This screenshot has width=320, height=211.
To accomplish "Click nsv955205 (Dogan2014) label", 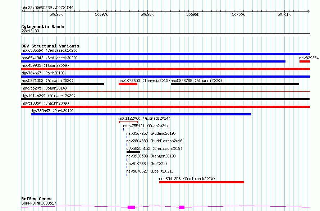I will pos(44,88).
